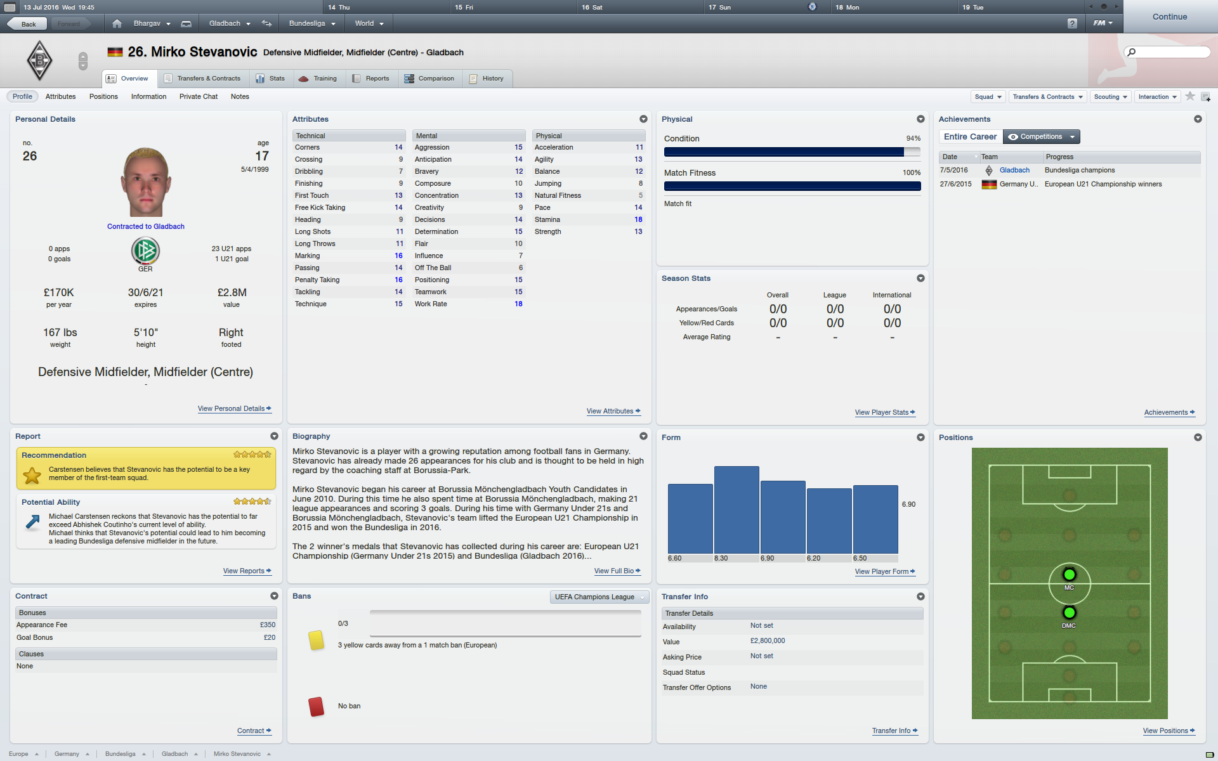Switch to the Stats tab

click(271, 79)
